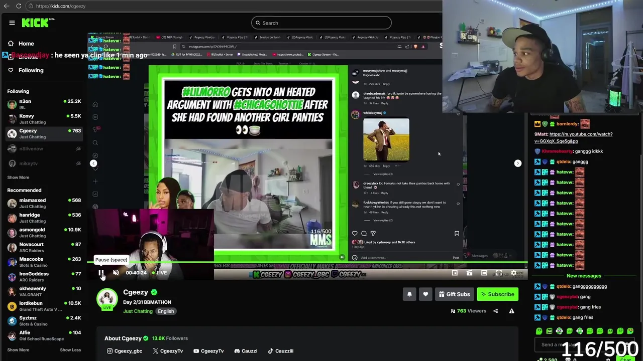Reload the page in browser
Image resolution: width=643 pixels, height=361 pixels.
pos(19,6)
